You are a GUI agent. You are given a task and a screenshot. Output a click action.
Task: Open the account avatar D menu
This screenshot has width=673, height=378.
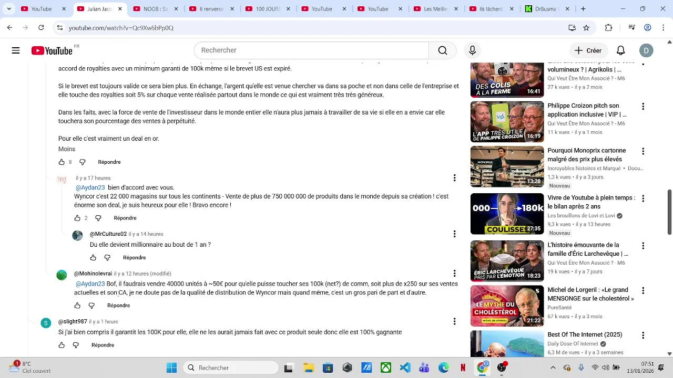646,50
